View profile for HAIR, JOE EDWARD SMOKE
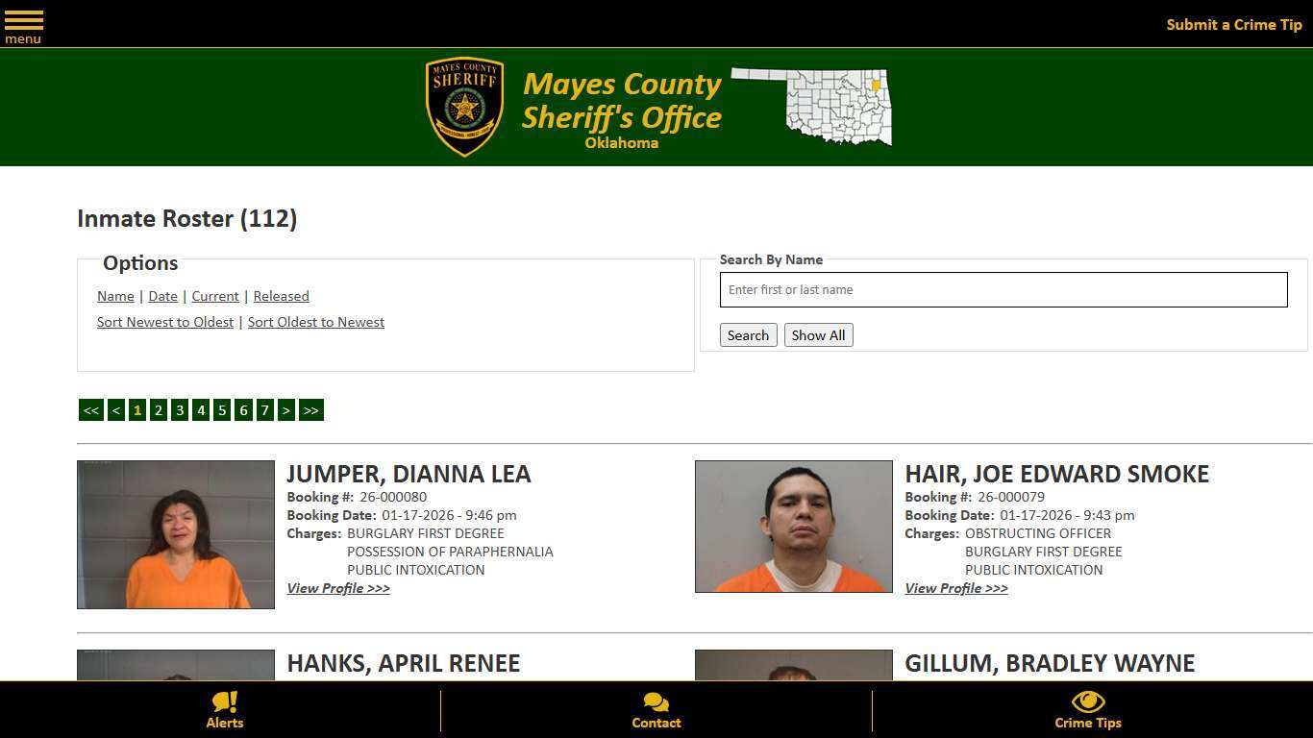 (x=955, y=588)
